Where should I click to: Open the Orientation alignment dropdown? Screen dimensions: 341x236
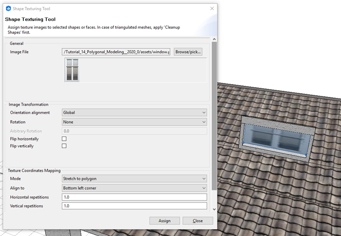[134, 113]
